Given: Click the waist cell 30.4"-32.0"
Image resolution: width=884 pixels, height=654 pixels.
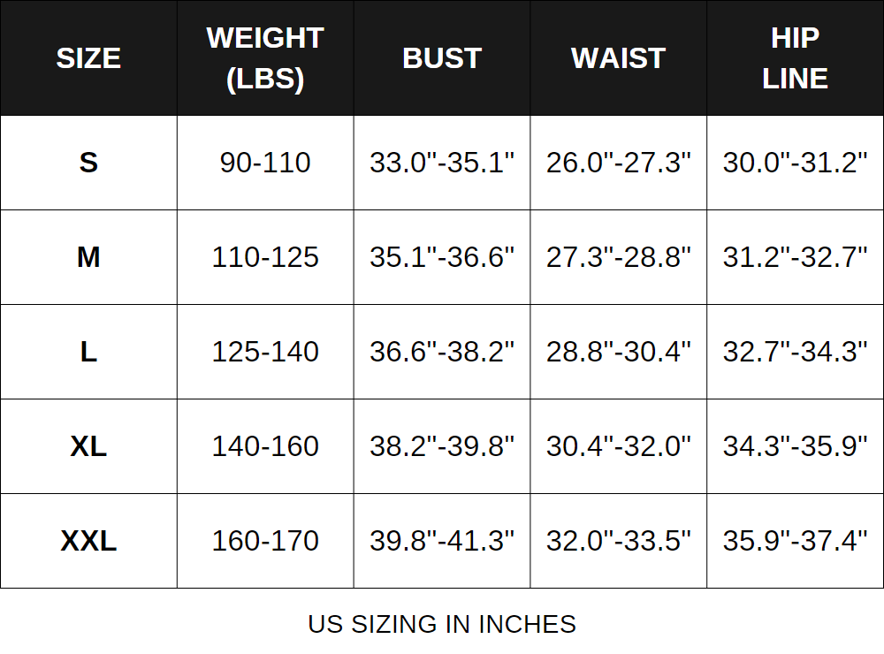Looking at the screenshot, I should (619, 446).
